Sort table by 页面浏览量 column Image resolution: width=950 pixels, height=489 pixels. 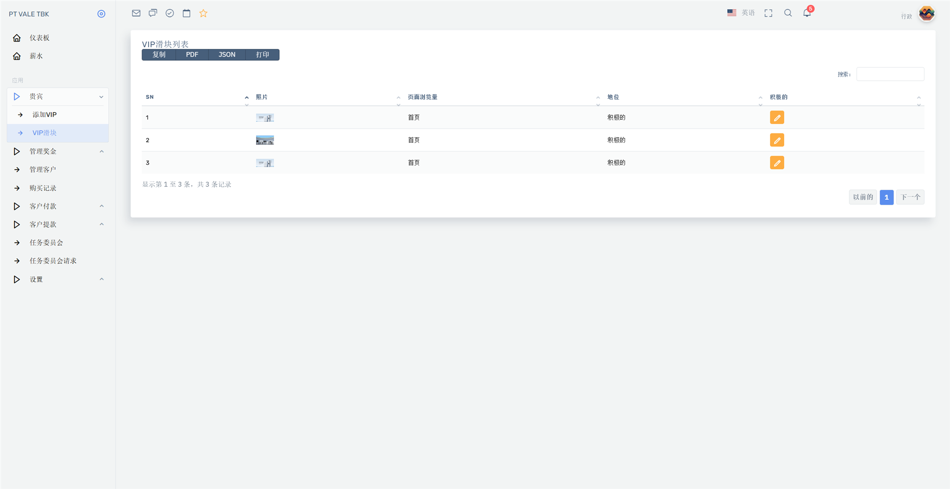[x=503, y=97]
